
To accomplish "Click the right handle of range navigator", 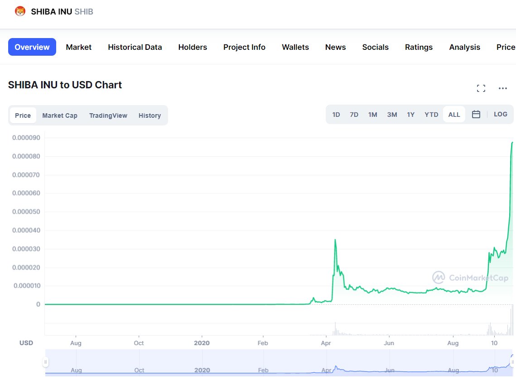I will point(512,362).
